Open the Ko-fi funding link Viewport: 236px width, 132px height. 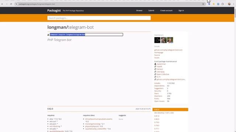click(158, 77)
